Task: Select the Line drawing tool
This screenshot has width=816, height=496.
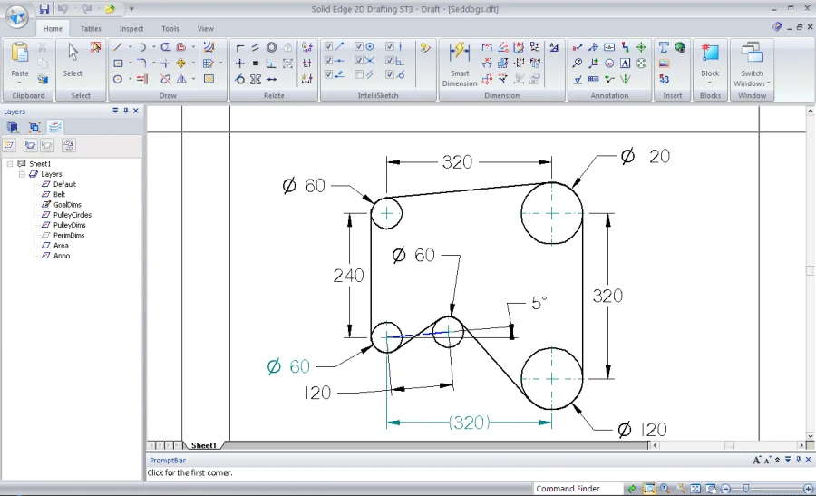Action: tap(118, 47)
